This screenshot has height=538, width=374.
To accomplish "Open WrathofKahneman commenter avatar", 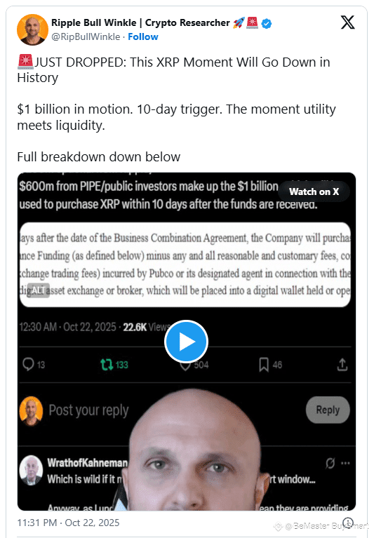I will coord(31,470).
